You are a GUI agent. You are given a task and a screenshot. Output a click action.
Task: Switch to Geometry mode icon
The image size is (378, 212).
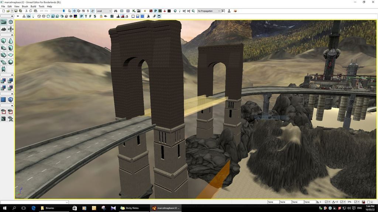pyautogui.click(x=11, y=22)
